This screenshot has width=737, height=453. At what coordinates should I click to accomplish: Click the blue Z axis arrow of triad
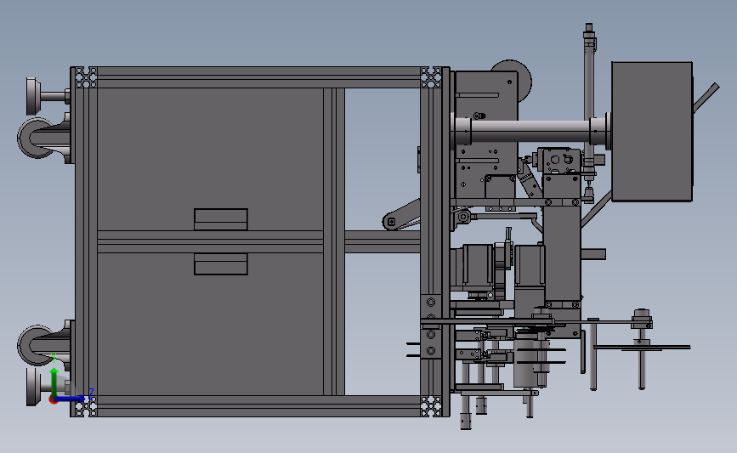pyautogui.click(x=71, y=399)
